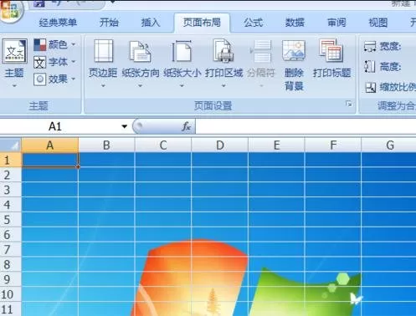Click the 效果 theme effects icon
This screenshot has height=316, width=416.
tap(39, 79)
